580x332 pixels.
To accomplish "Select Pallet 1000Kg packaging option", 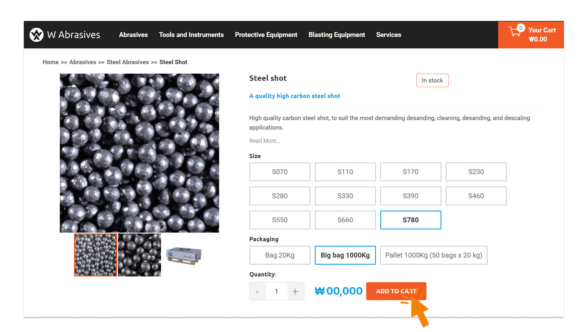I will [x=433, y=255].
